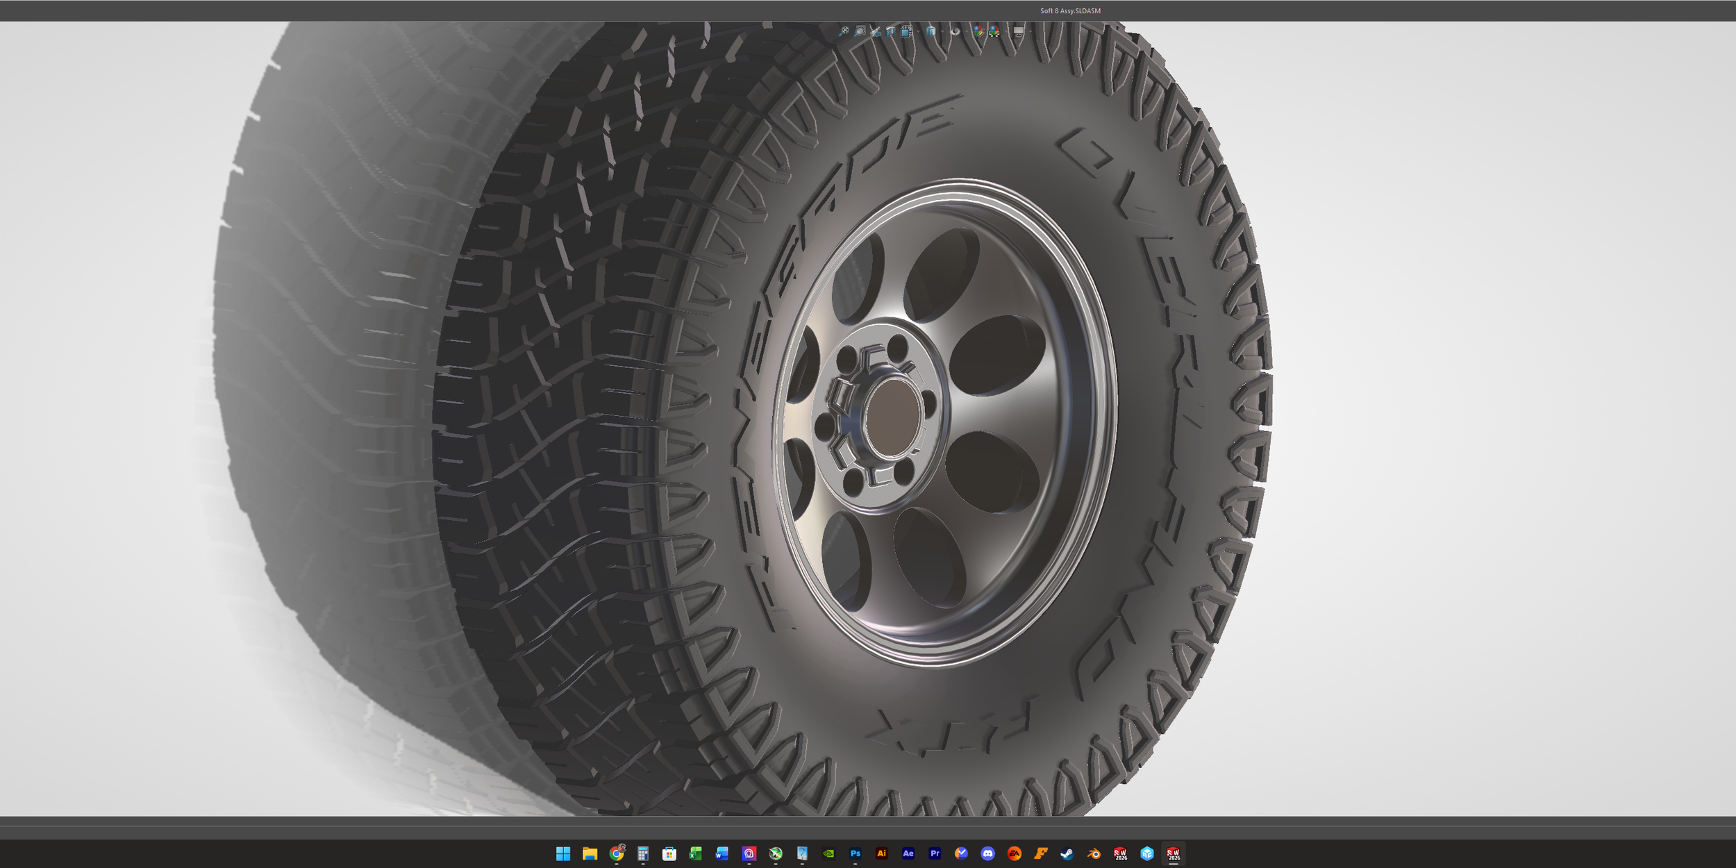Viewport: 1736px width, 868px height.
Task: Open the Edit Appearance color ball tool
Action: coord(979,31)
